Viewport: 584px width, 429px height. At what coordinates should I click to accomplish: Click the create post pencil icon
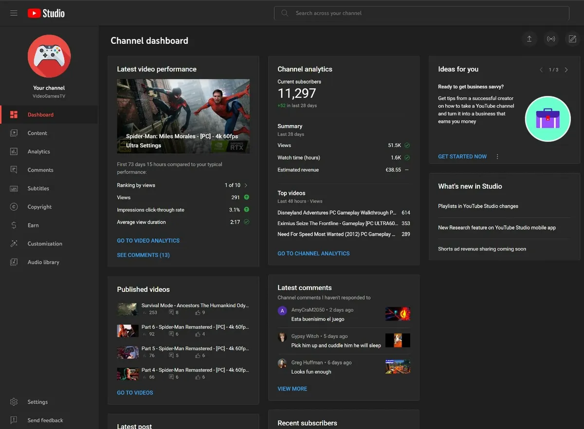click(573, 39)
